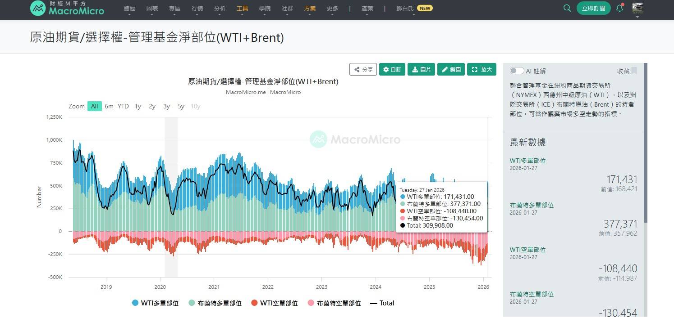This screenshot has width=674, height=336.
Task: Toggle the AI 註解 switch
Action: (x=517, y=71)
